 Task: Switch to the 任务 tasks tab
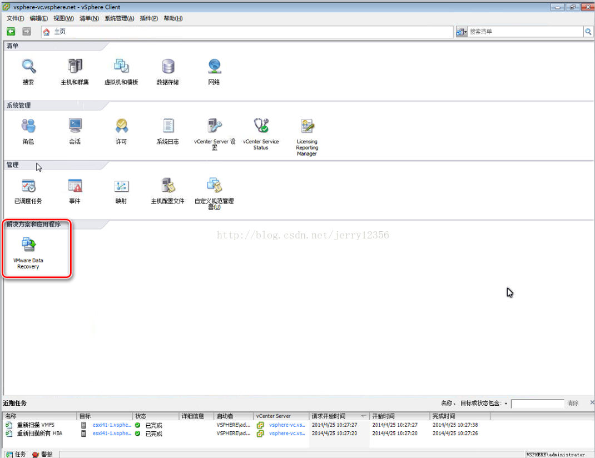click(16, 454)
